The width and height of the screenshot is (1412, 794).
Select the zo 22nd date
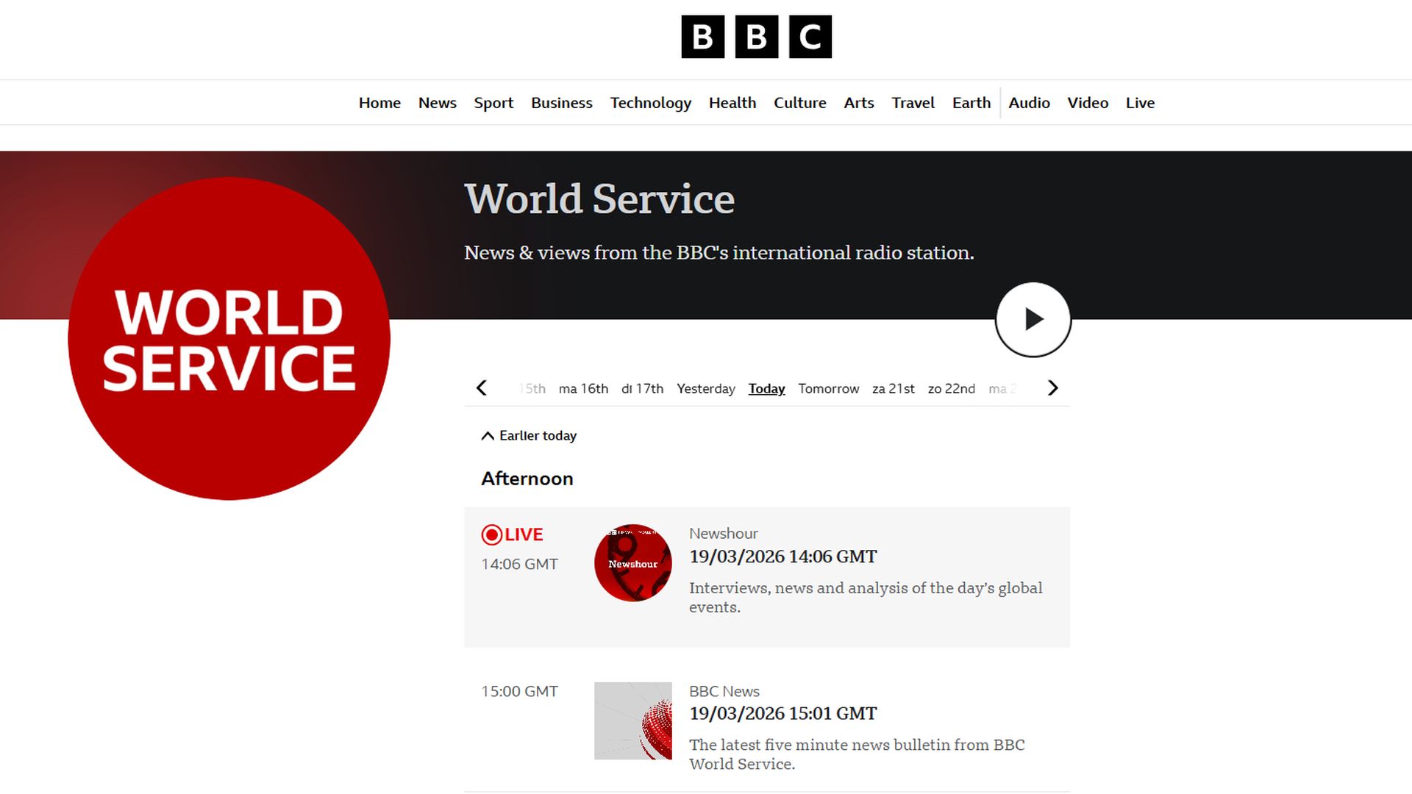951,389
